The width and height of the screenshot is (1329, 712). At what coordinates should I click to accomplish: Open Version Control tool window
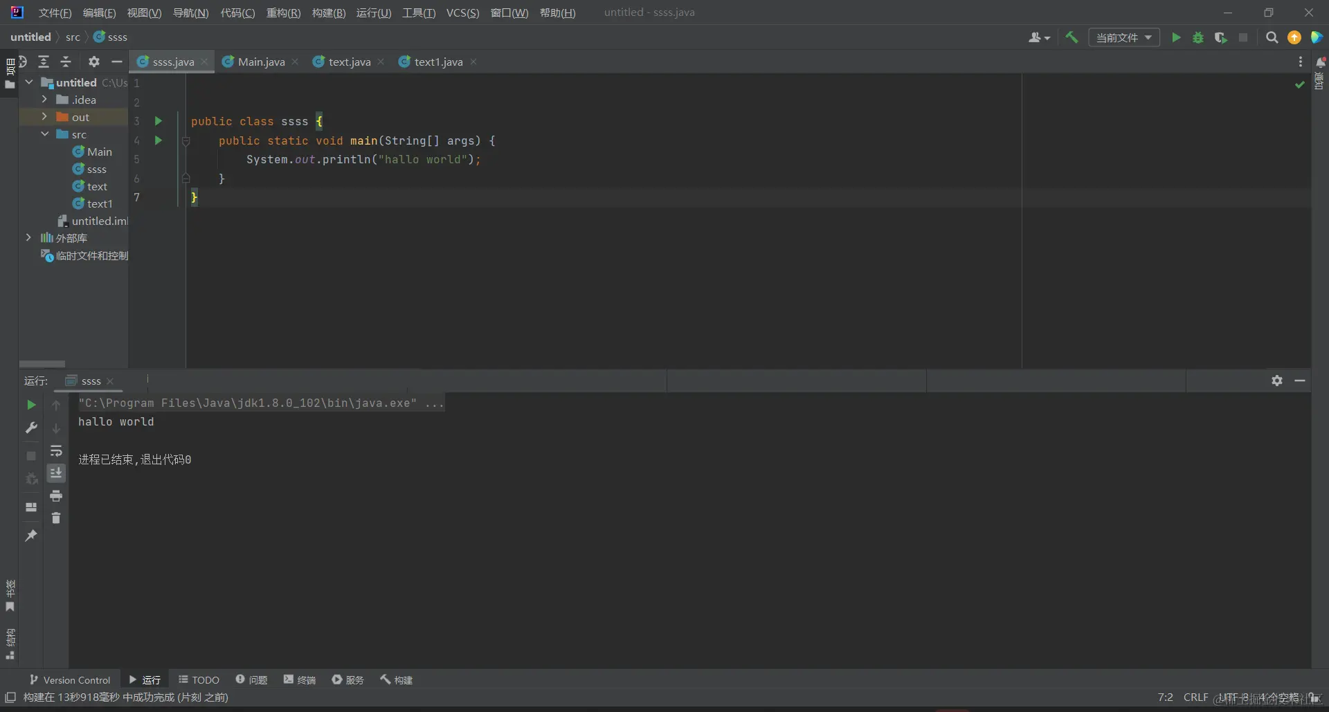pyautogui.click(x=69, y=679)
